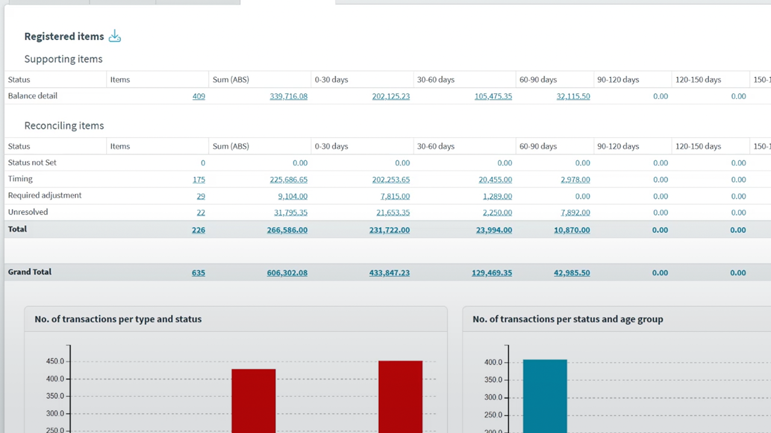Click 'No. of transactions per type and status' title
771x433 pixels.
click(x=118, y=319)
